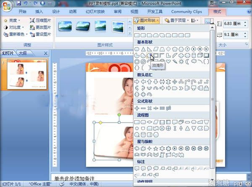252x187 pixels.
Task: Pick the flowchart decision diamond
Action: click(149, 122)
